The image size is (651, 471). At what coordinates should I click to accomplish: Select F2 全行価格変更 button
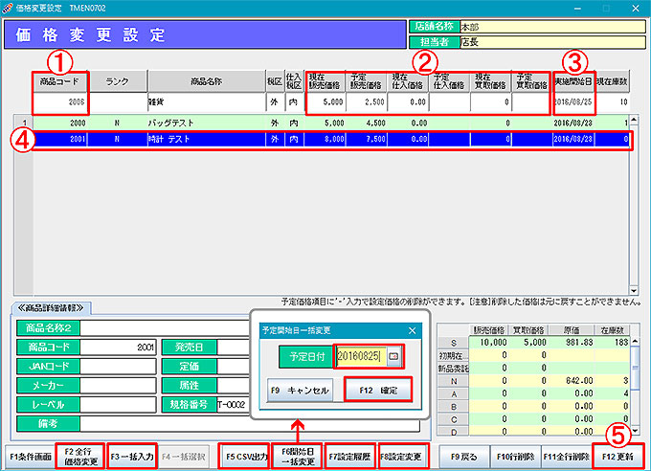81,457
